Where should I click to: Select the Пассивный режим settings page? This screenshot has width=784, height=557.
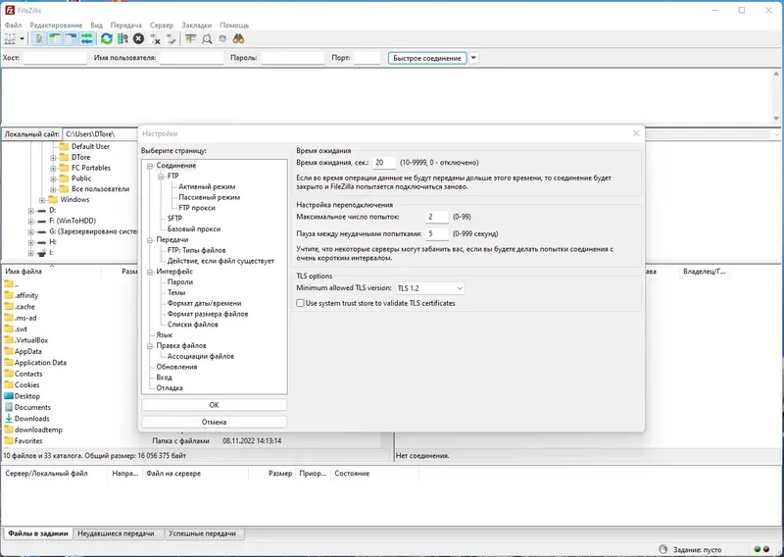coord(209,197)
